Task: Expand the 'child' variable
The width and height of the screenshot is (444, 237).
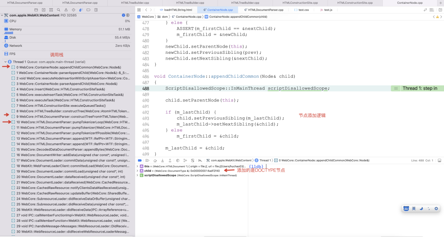Action: (x=137, y=171)
